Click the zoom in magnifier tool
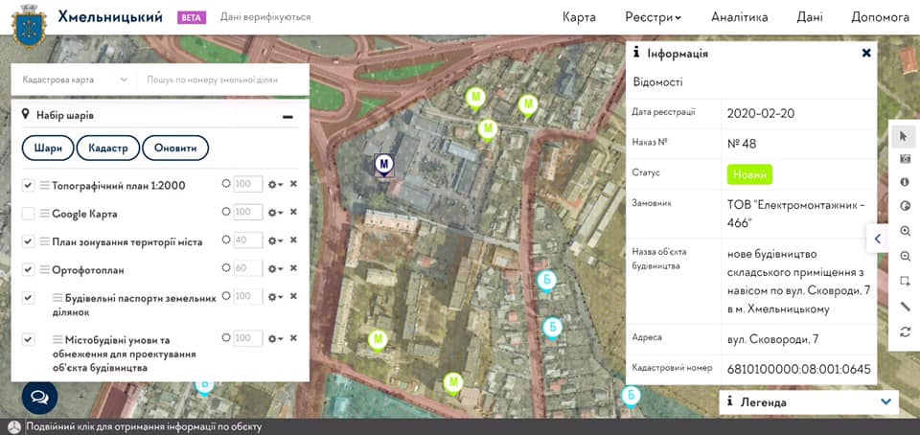Image resolution: width=920 pixels, height=435 pixels. point(905,232)
